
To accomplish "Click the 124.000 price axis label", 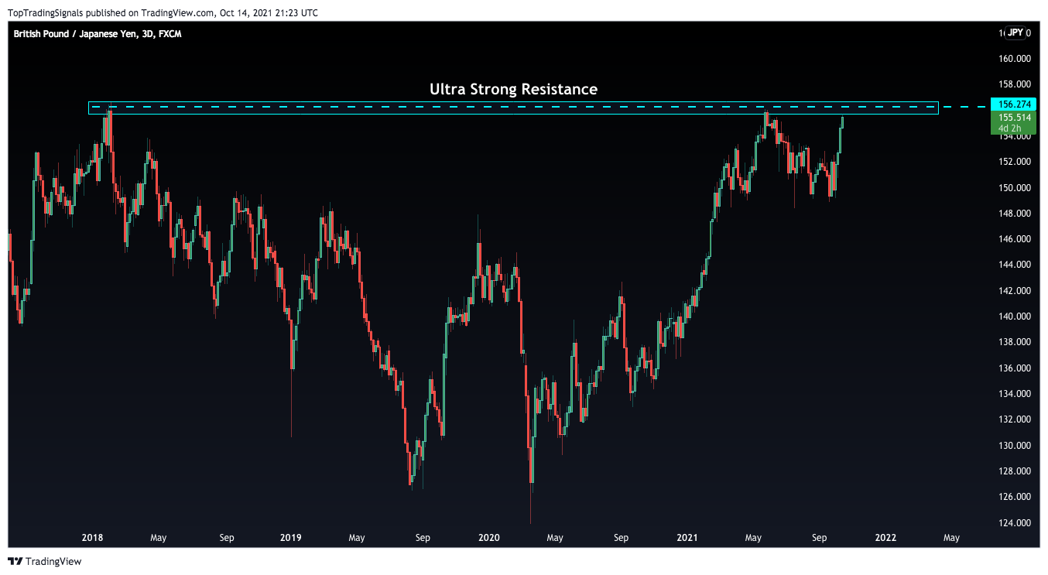I will click(x=1014, y=523).
